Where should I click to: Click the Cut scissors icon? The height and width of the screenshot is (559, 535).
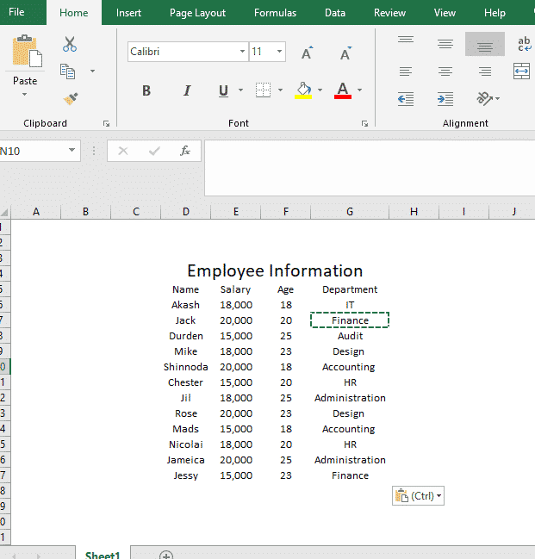point(70,45)
